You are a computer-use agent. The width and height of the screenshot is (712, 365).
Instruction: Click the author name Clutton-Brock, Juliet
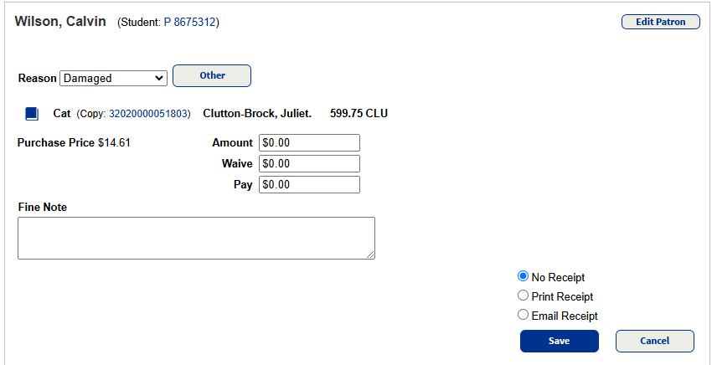pyautogui.click(x=257, y=113)
